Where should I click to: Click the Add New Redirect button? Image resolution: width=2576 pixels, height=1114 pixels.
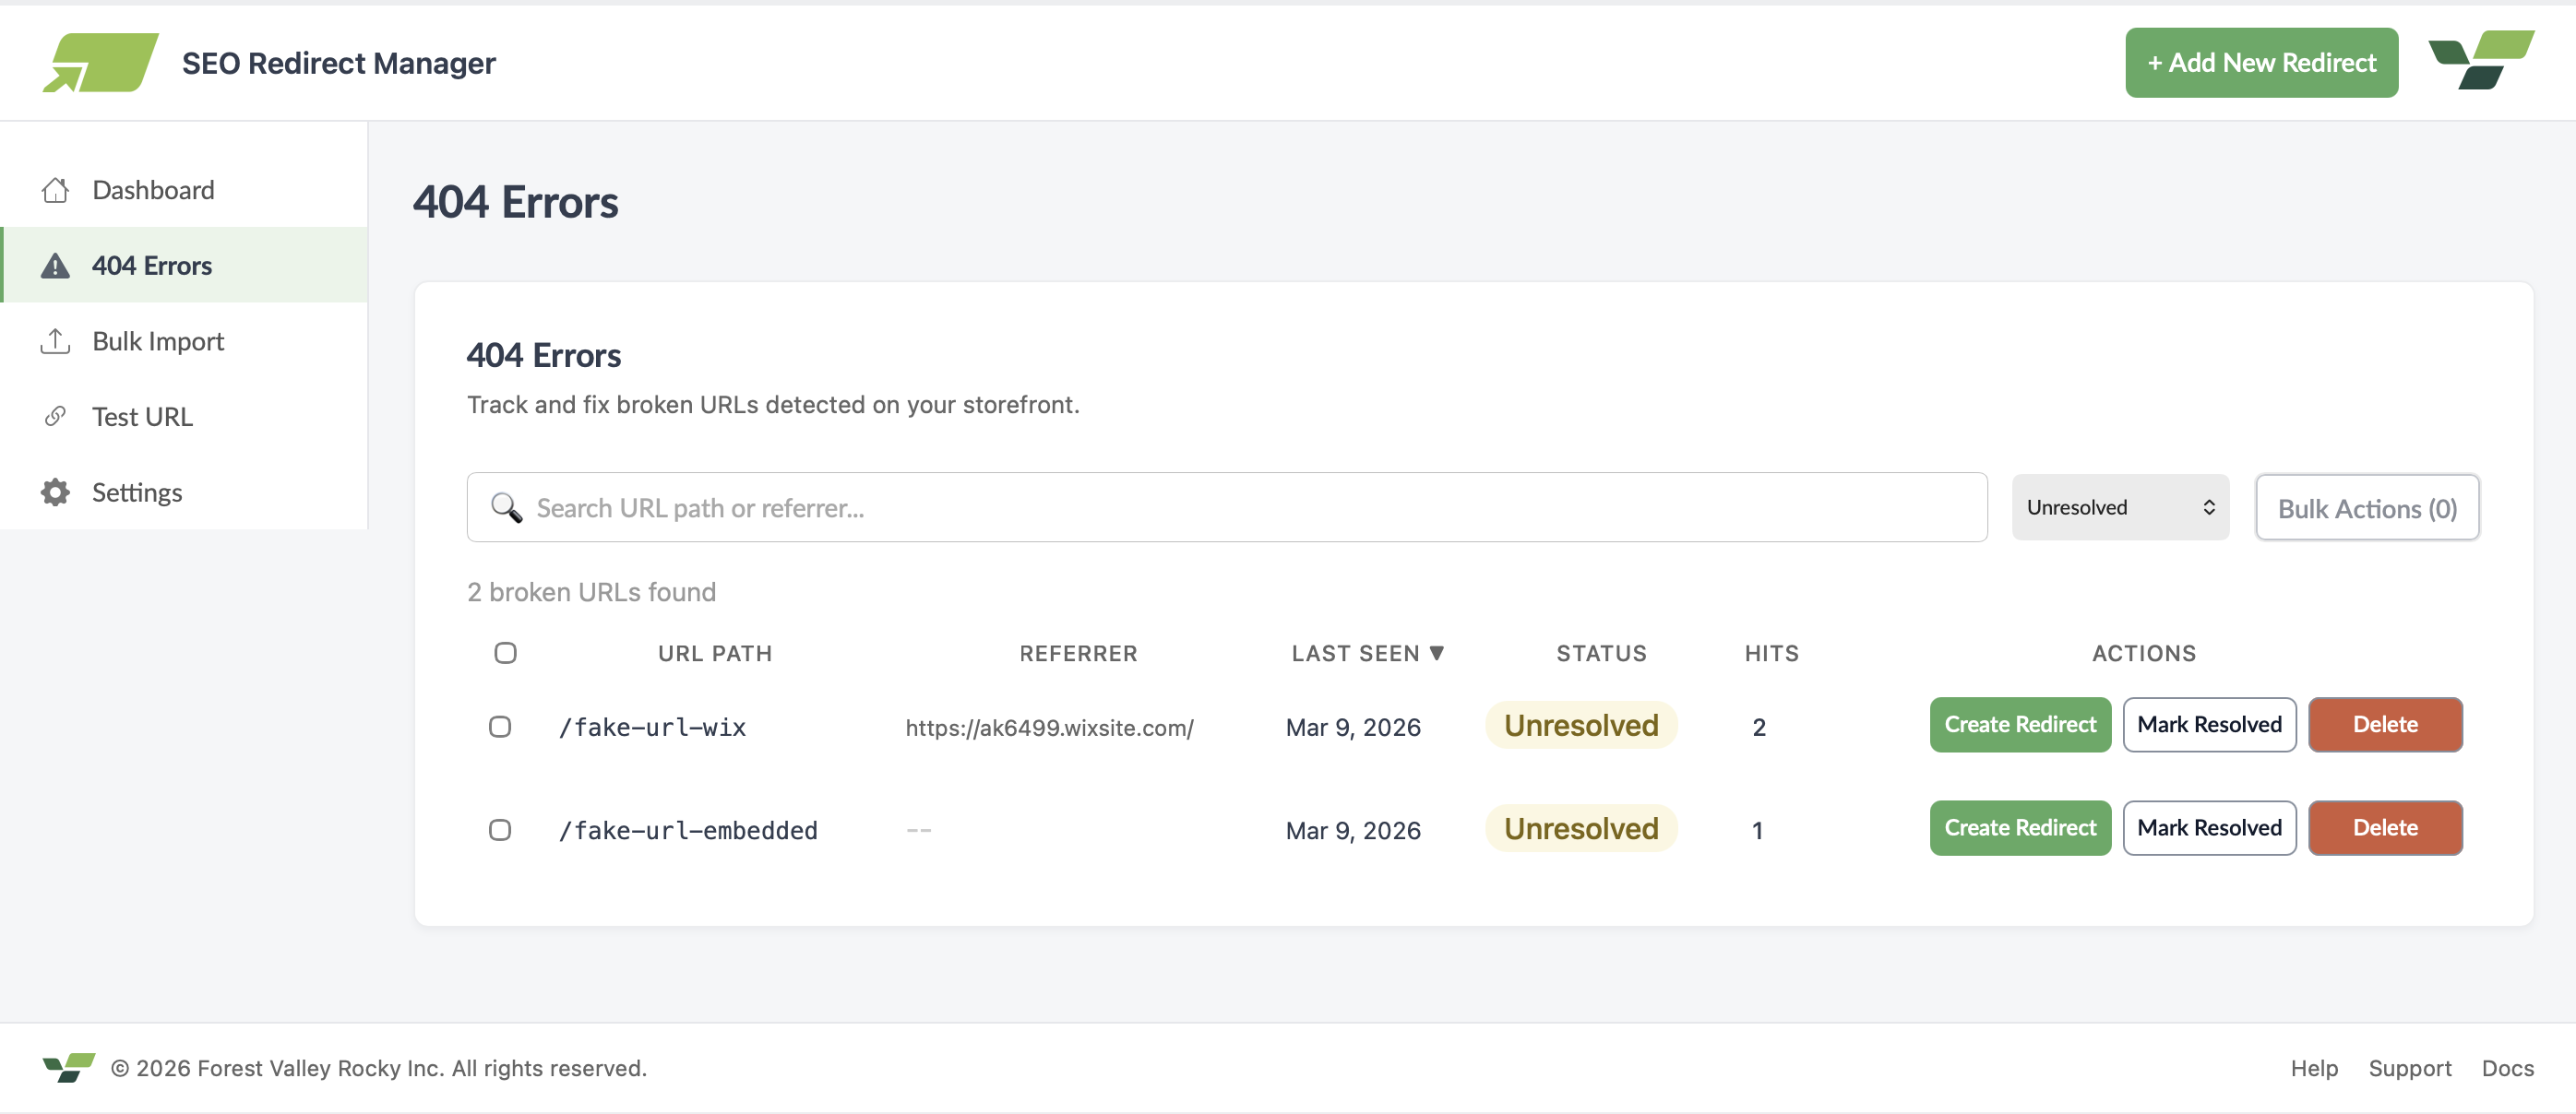2261,62
